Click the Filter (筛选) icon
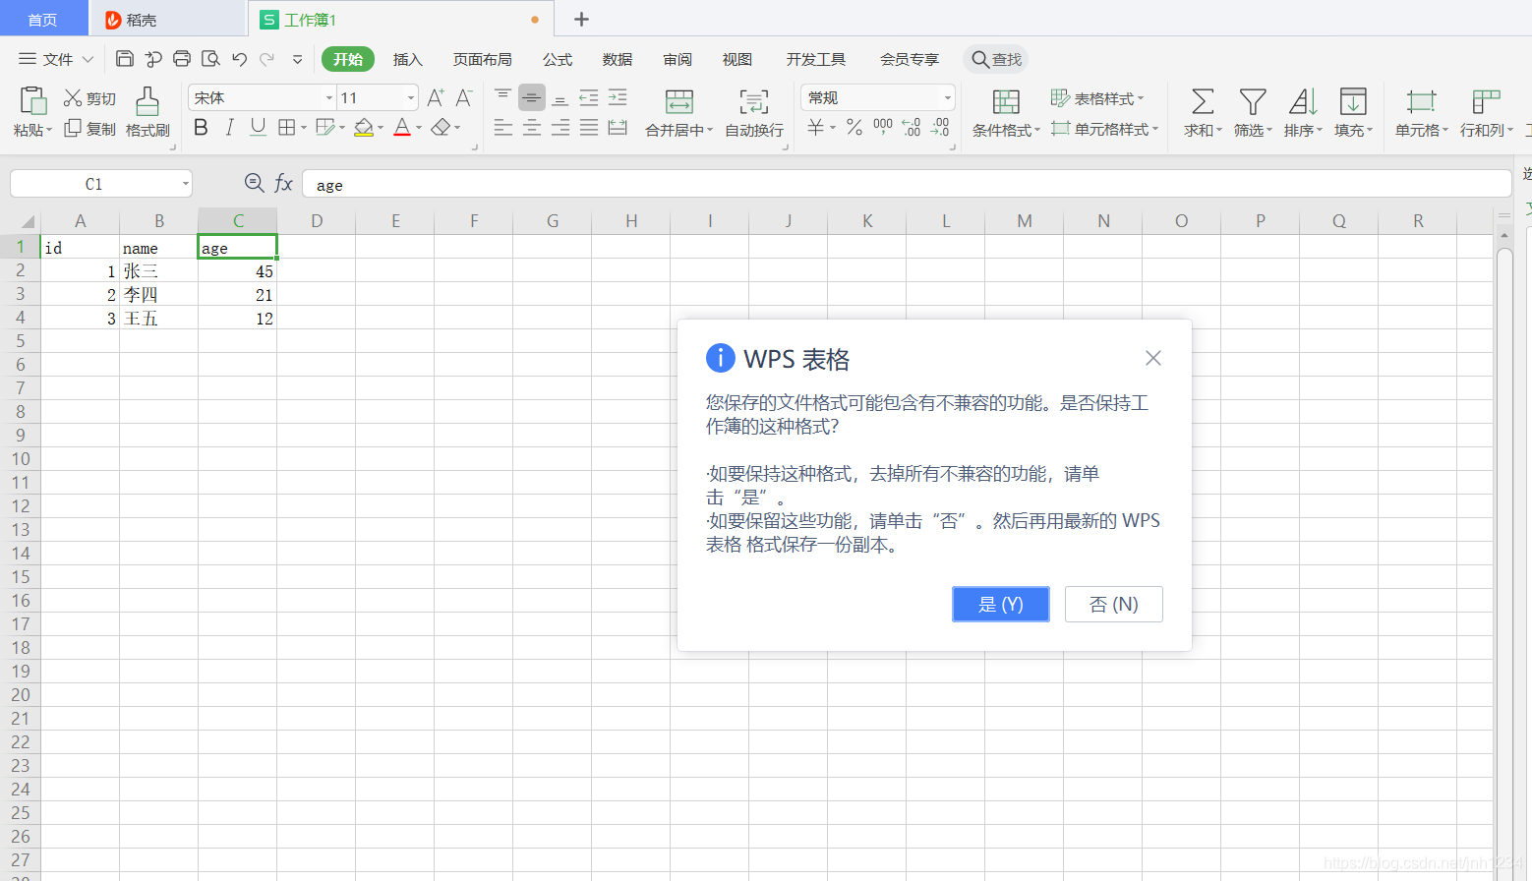The height and width of the screenshot is (881, 1532). click(x=1253, y=101)
